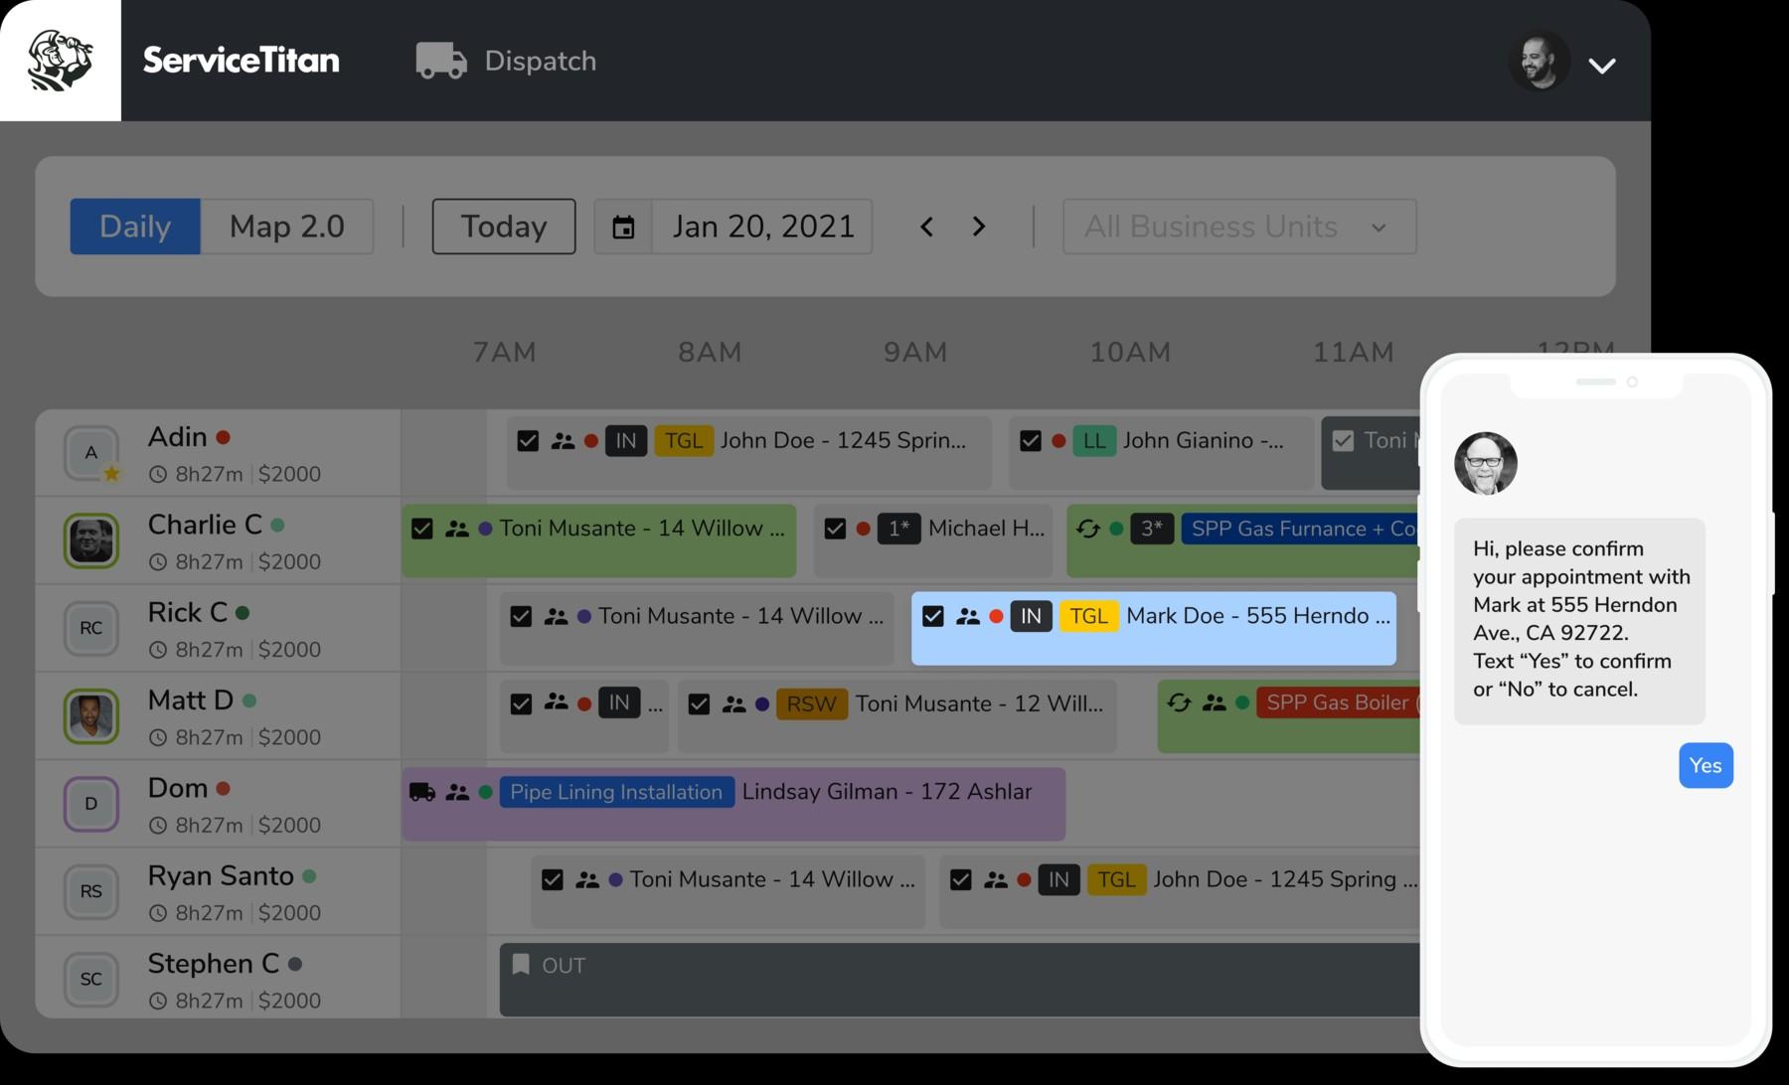1789x1085 pixels.
Task: Open the calendar date picker icon
Action: 623,227
